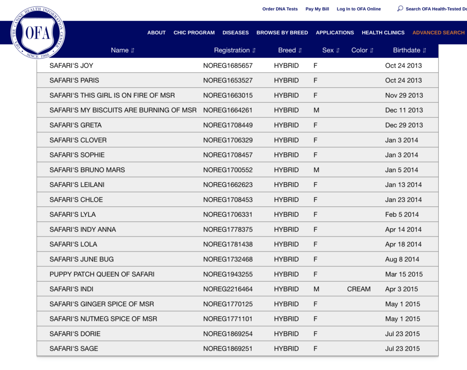Viewport: 467px width, 370px height.
Task: Click the Breed column header
Action: [x=287, y=50]
